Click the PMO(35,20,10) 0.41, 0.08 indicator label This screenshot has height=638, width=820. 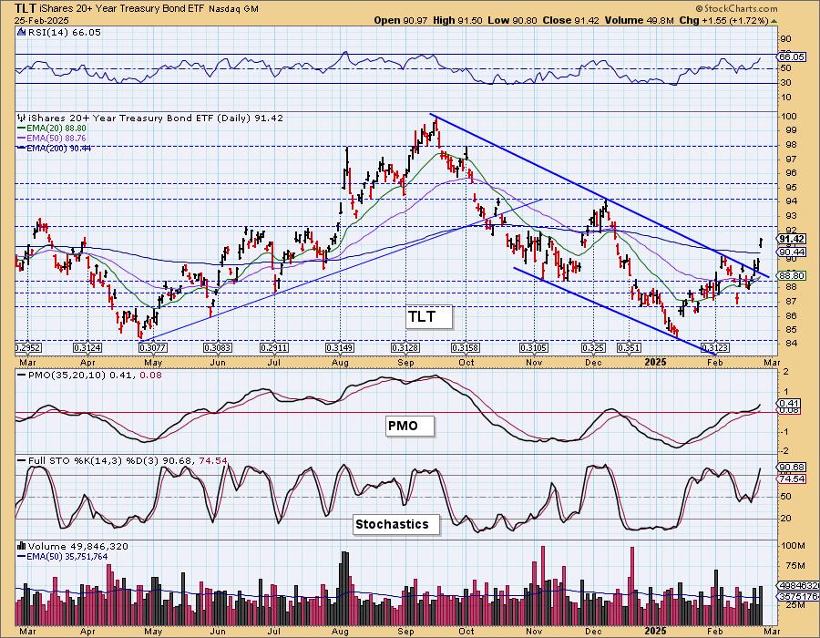coord(95,376)
